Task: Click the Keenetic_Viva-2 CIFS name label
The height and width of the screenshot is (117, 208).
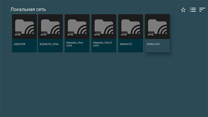Action: click(x=102, y=44)
